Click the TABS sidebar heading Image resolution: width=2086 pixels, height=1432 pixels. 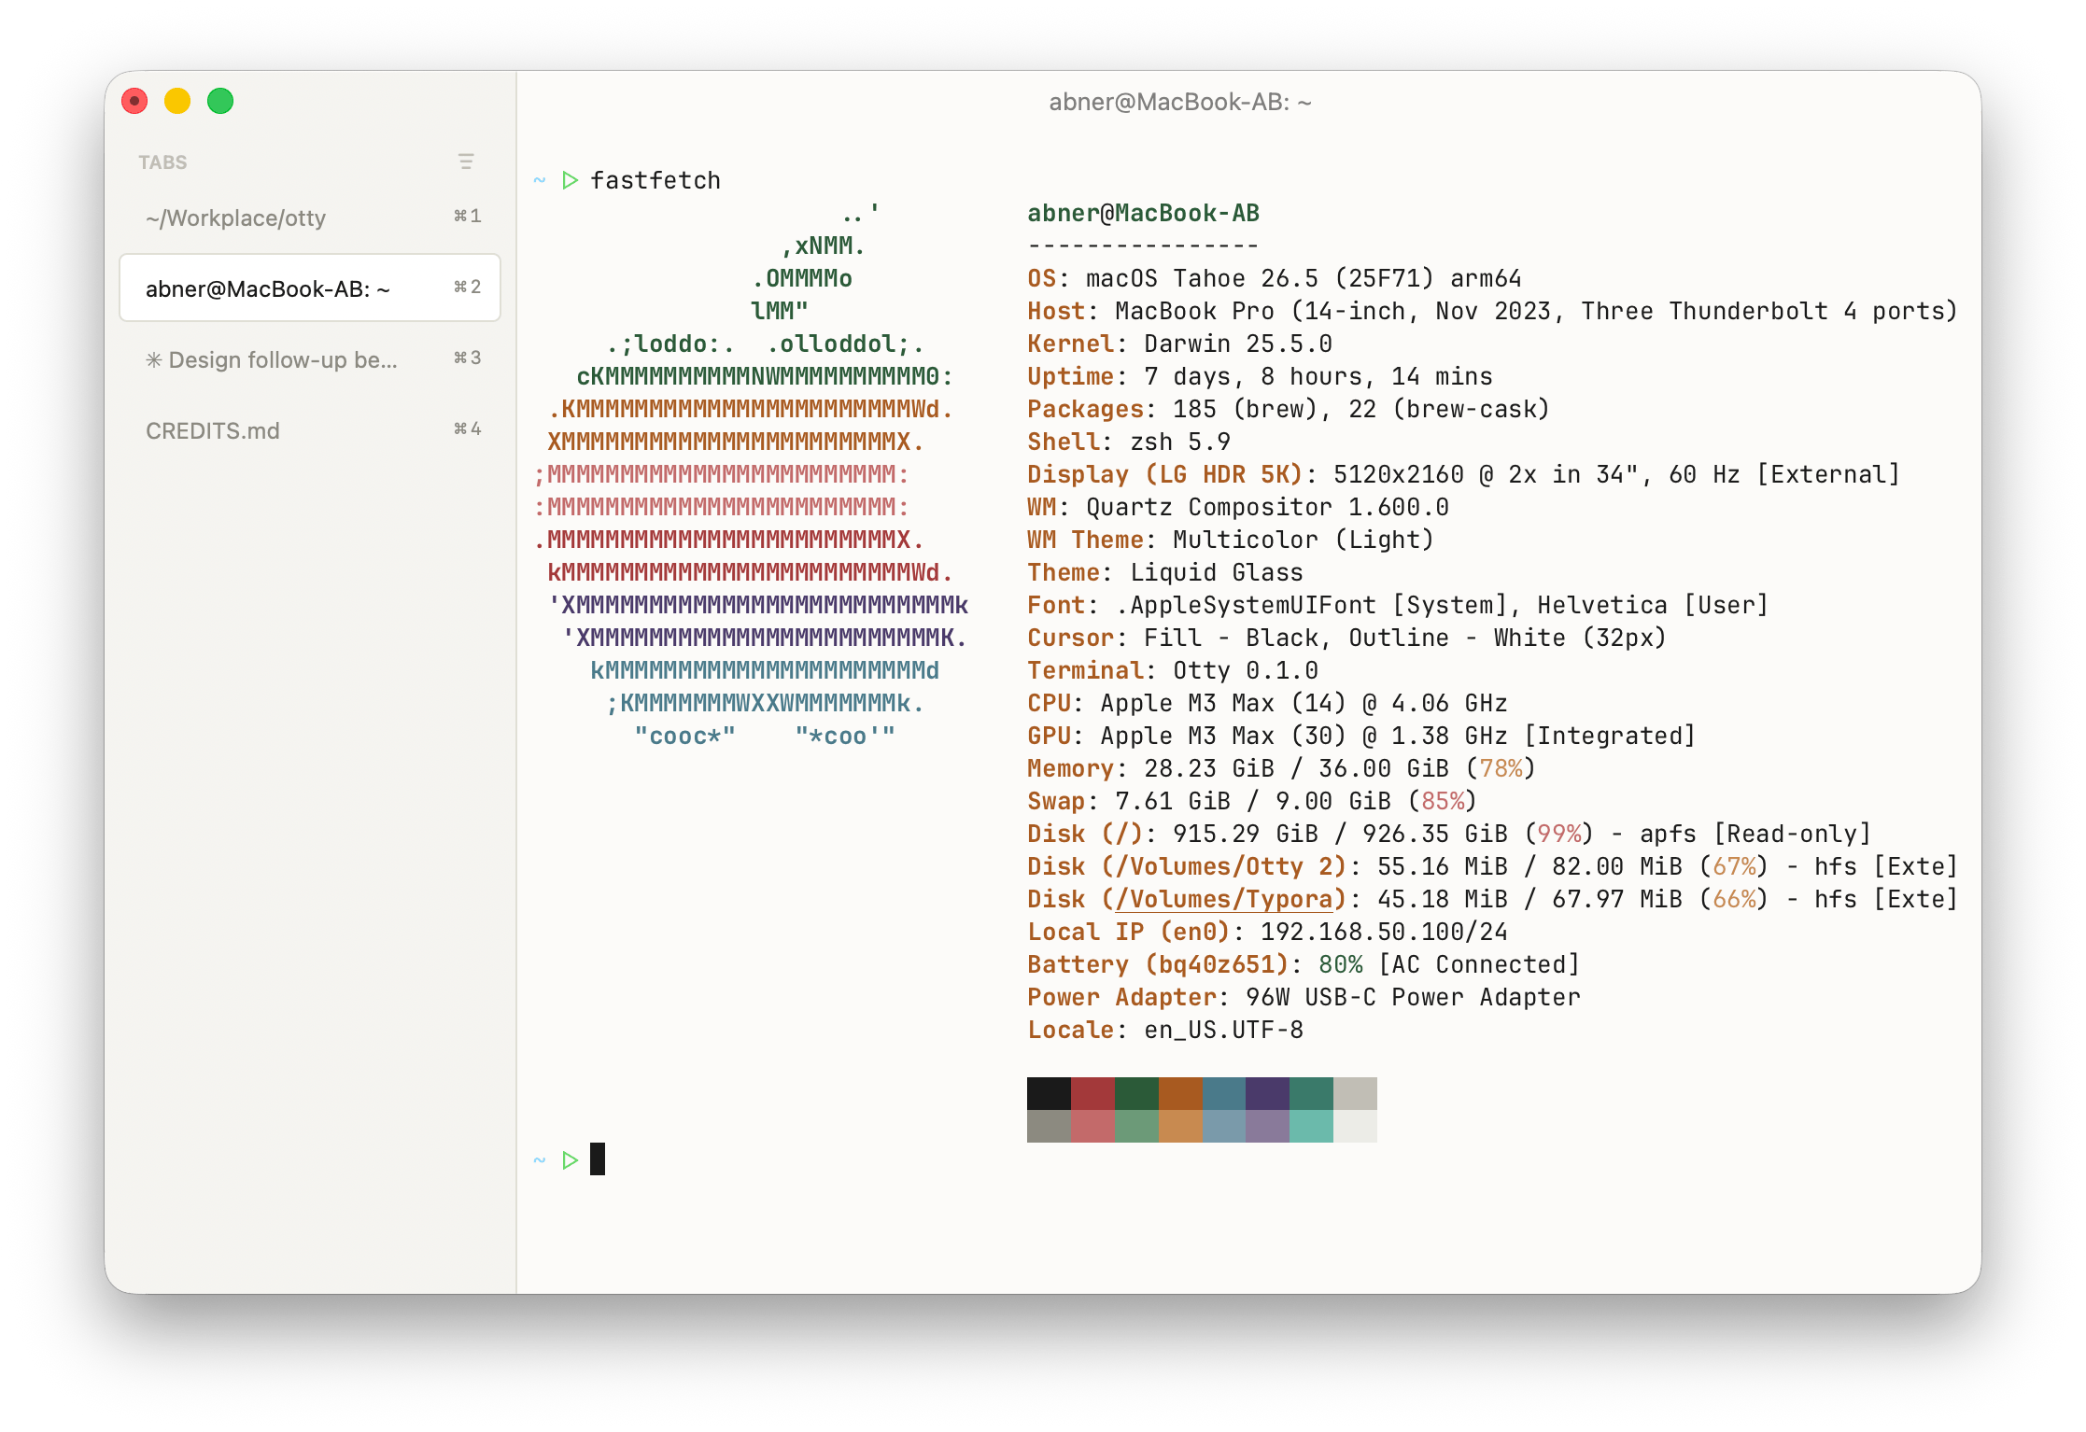point(162,162)
